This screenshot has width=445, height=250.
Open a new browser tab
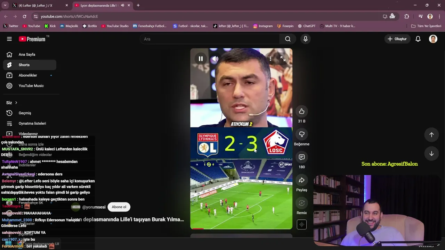click(x=138, y=6)
